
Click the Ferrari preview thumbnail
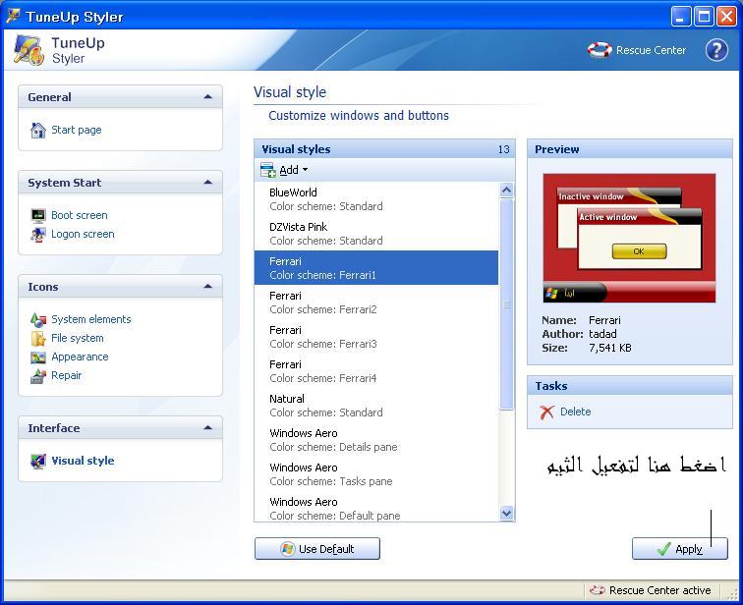pos(629,238)
